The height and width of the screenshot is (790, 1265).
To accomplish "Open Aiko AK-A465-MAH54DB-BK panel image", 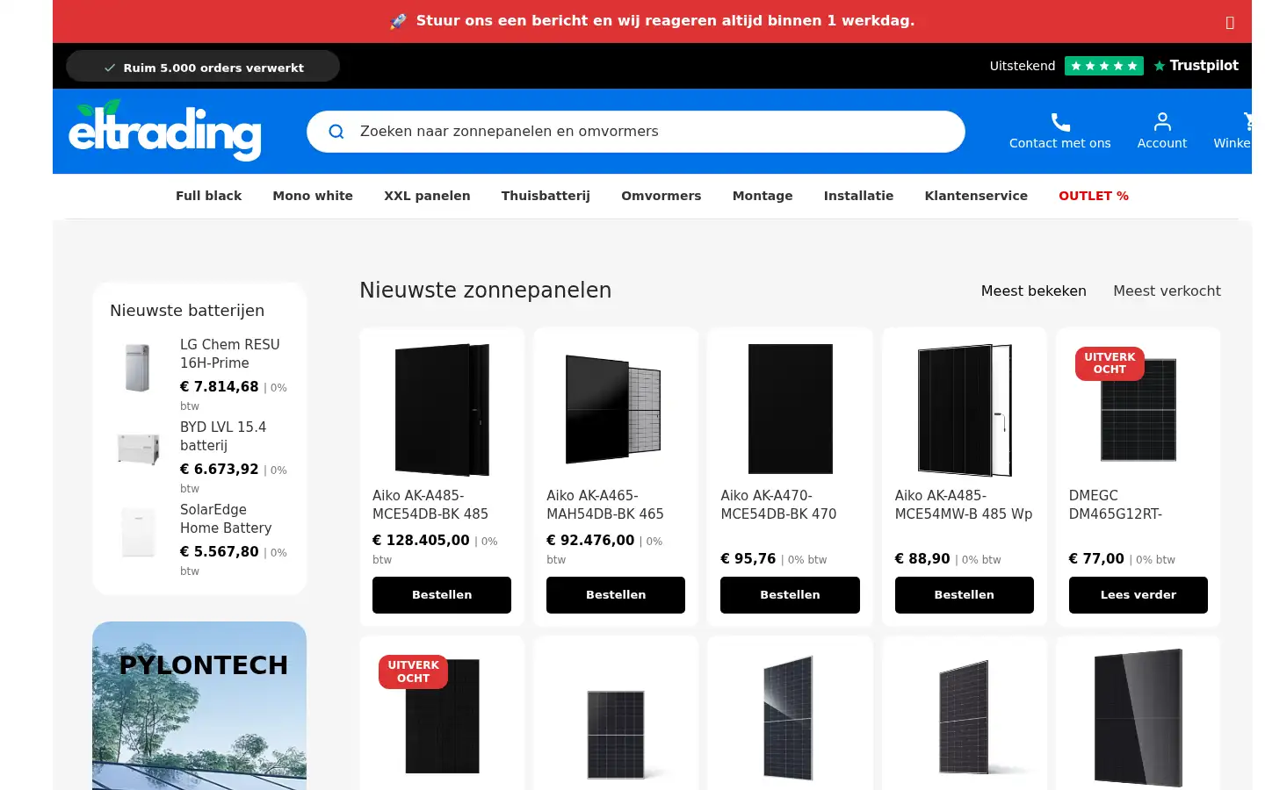I will [x=616, y=409].
